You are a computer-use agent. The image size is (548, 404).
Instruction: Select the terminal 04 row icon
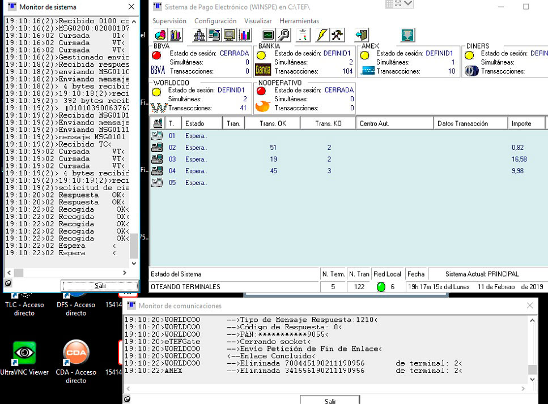(x=157, y=171)
